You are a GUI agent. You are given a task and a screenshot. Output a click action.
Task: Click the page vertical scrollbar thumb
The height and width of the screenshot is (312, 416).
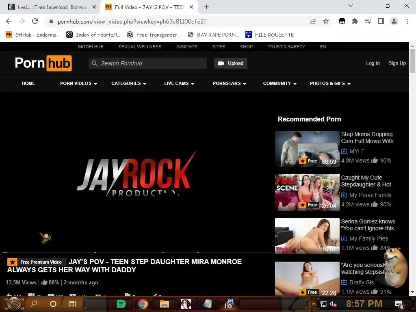coord(413,61)
